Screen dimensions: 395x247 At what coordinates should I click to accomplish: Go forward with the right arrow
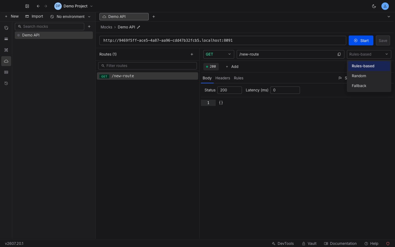(x=46, y=6)
